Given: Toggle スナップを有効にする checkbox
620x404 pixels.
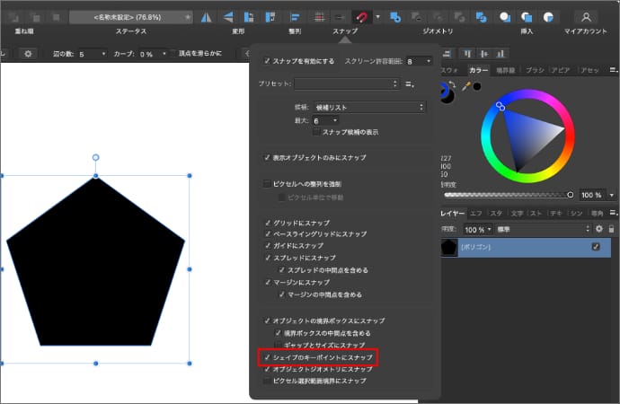Looking at the screenshot, I should pos(266,61).
